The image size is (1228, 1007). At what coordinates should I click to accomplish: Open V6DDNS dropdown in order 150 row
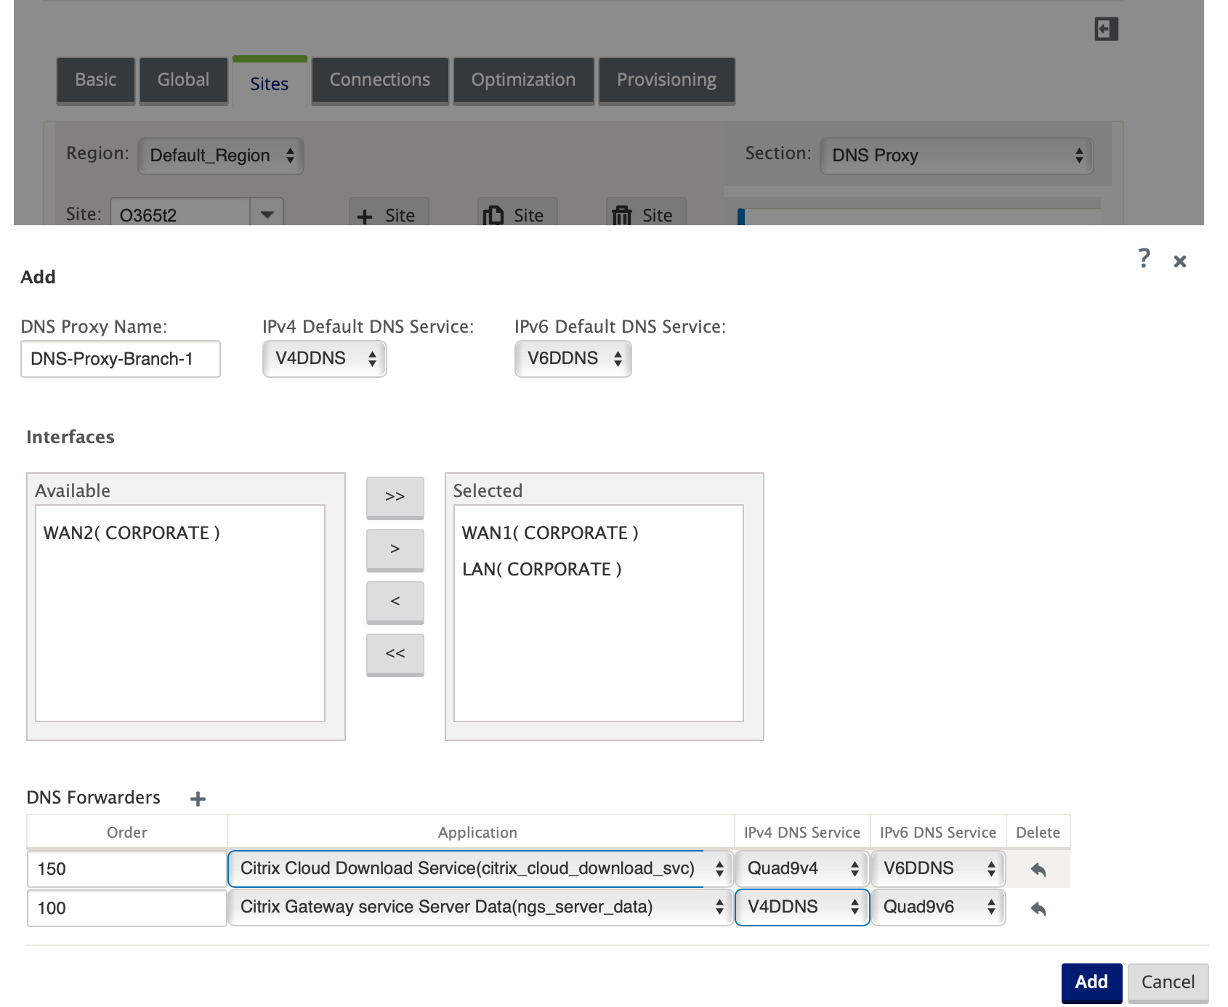(x=938, y=869)
